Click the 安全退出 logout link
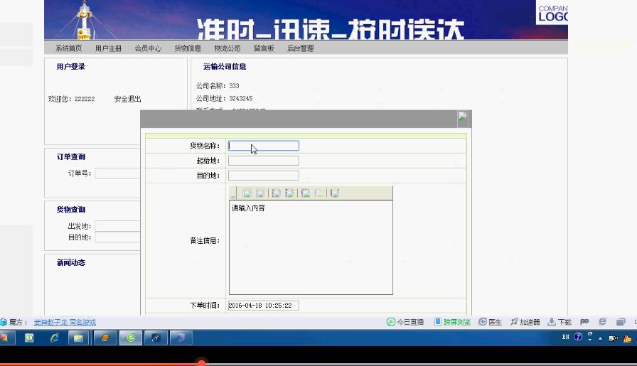The width and height of the screenshot is (637, 366). (x=127, y=99)
